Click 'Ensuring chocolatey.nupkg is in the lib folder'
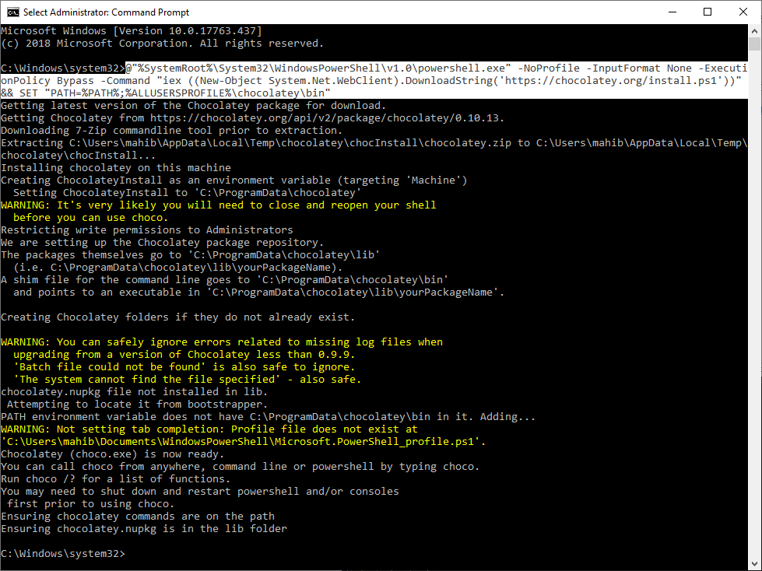 (x=144, y=529)
